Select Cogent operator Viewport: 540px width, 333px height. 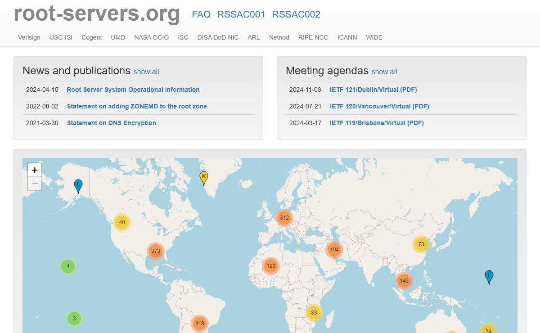point(92,37)
